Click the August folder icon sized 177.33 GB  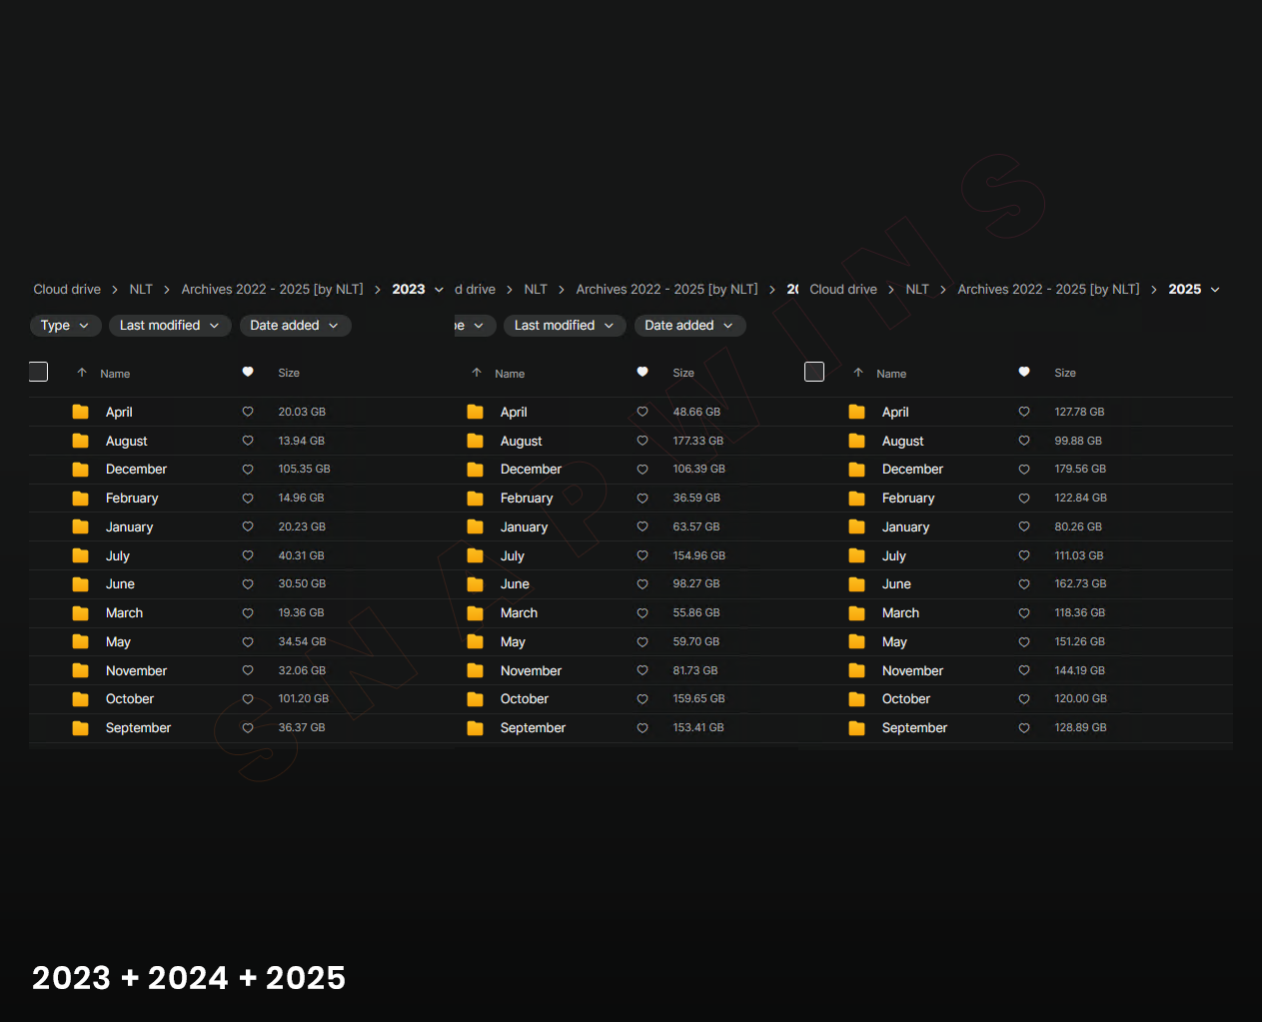coord(476,441)
